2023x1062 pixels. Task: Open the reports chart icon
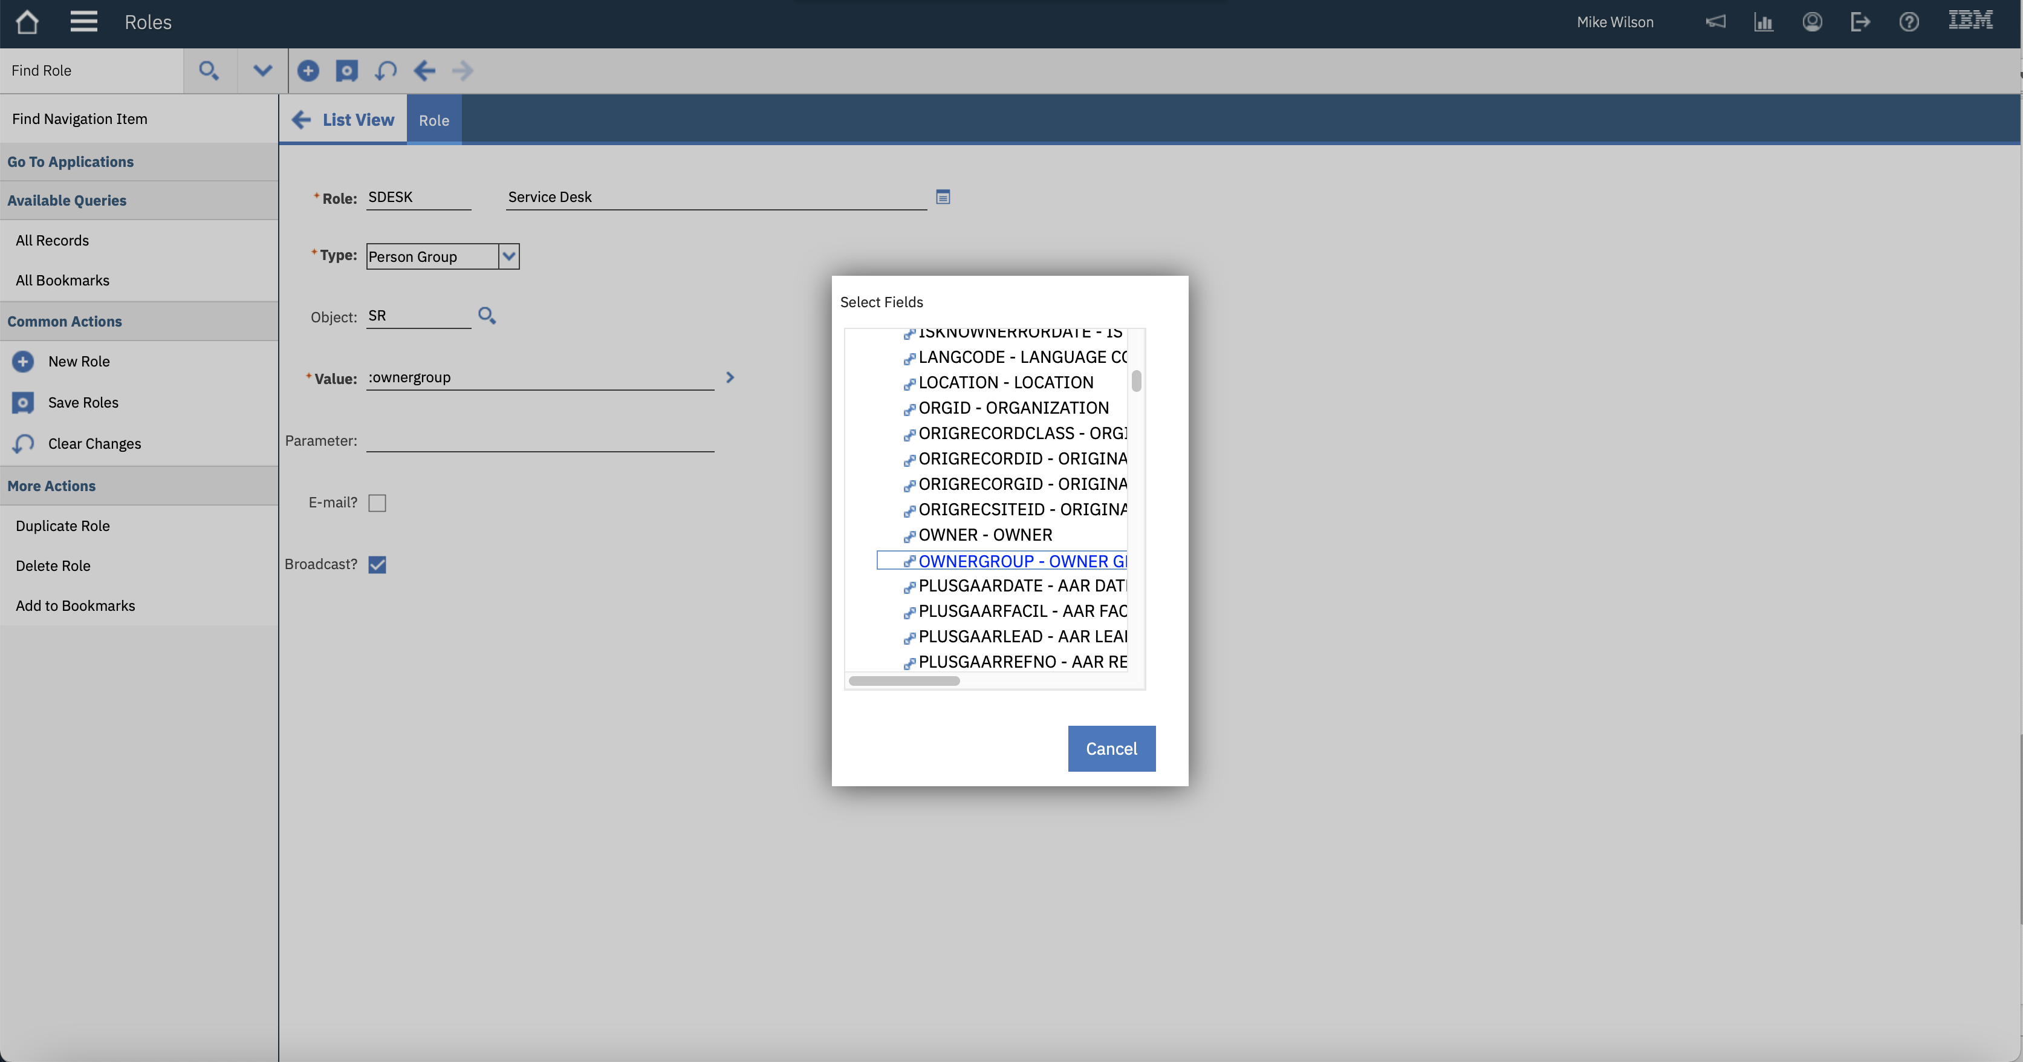pos(1763,22)
